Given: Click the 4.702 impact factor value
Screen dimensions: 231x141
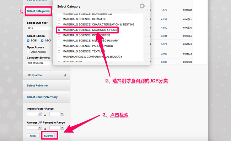Looking at the screenshot, I should 164,19.
